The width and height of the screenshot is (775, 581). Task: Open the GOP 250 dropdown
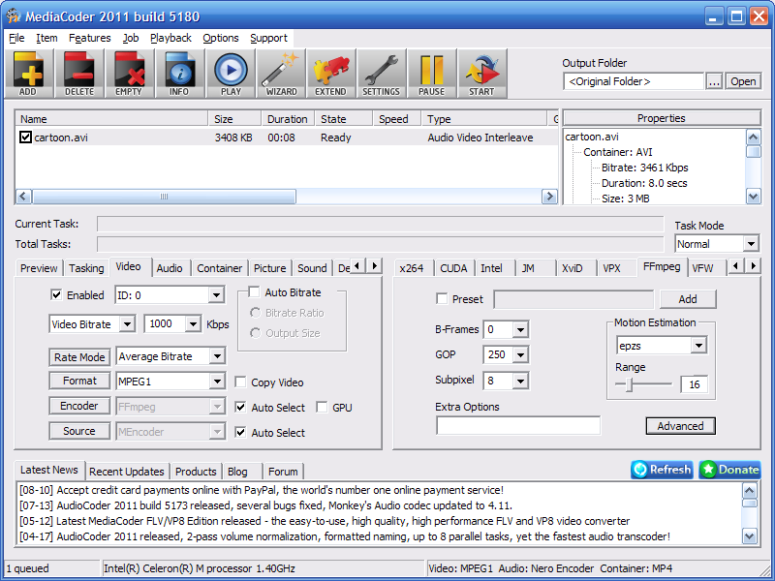click(x=520, y=354)
